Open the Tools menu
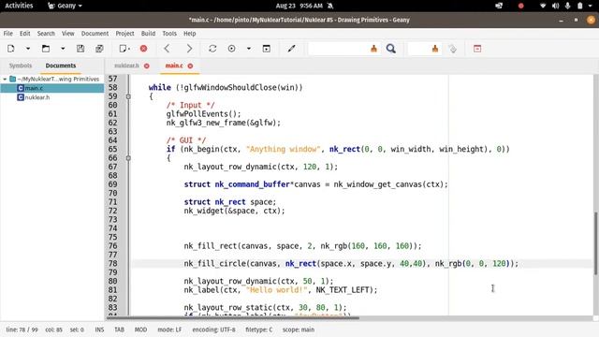This screenshot has height=337, width=599. coord(169,34)
